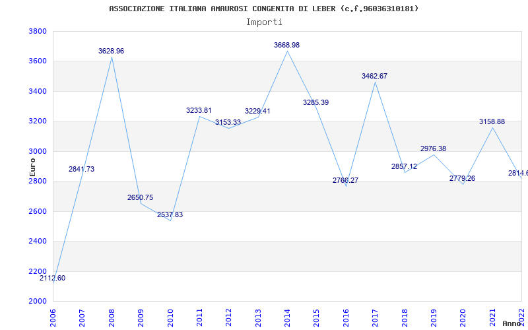Select year 2016 on the x-axis
Viewport: 528px width, 330px height.
[x=345, y=317]
